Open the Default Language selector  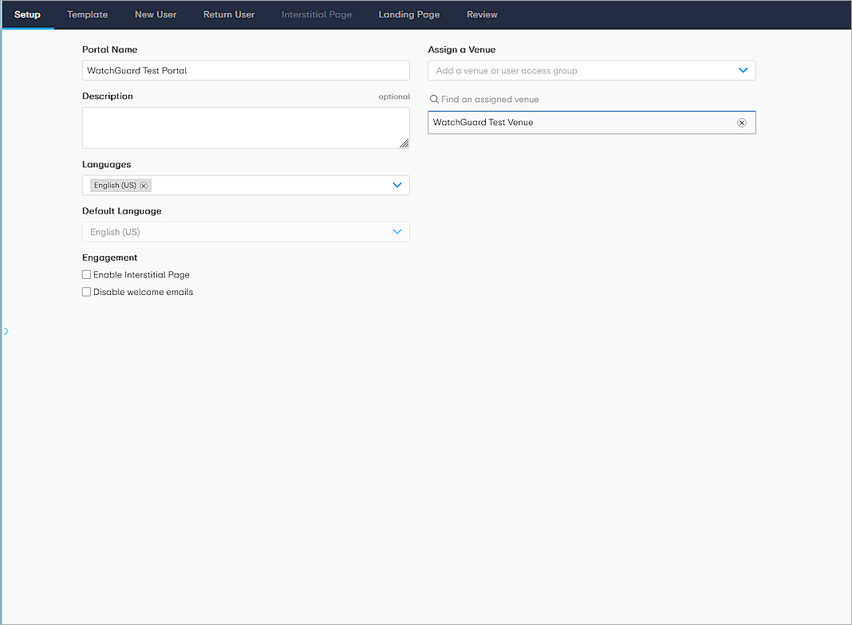tap(246, 231)
